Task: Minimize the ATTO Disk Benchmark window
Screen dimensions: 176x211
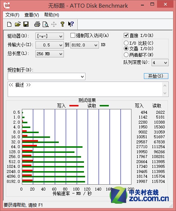Action: pos(142,5)
